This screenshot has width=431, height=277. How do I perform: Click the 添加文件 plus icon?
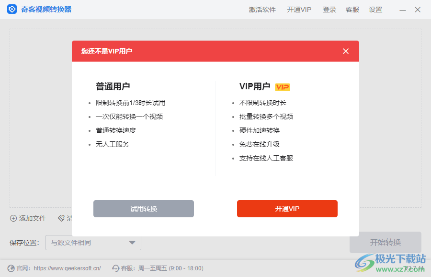tap(13, 218)
